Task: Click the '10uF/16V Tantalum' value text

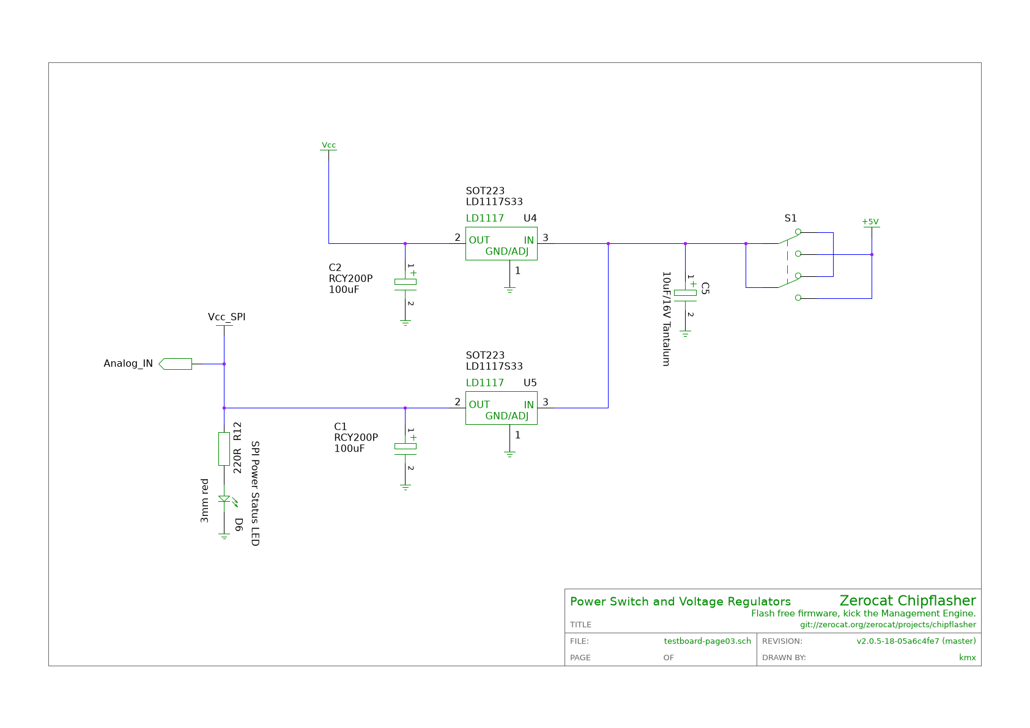Action: point(666,319)
